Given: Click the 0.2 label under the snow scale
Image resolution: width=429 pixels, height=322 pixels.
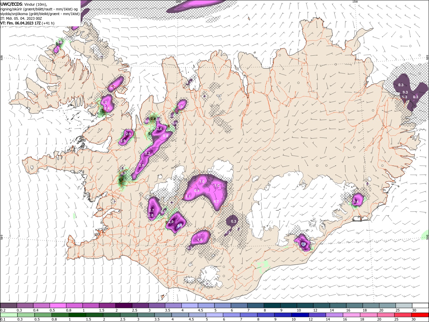Looking at the screenshot, I should point(3,310).
